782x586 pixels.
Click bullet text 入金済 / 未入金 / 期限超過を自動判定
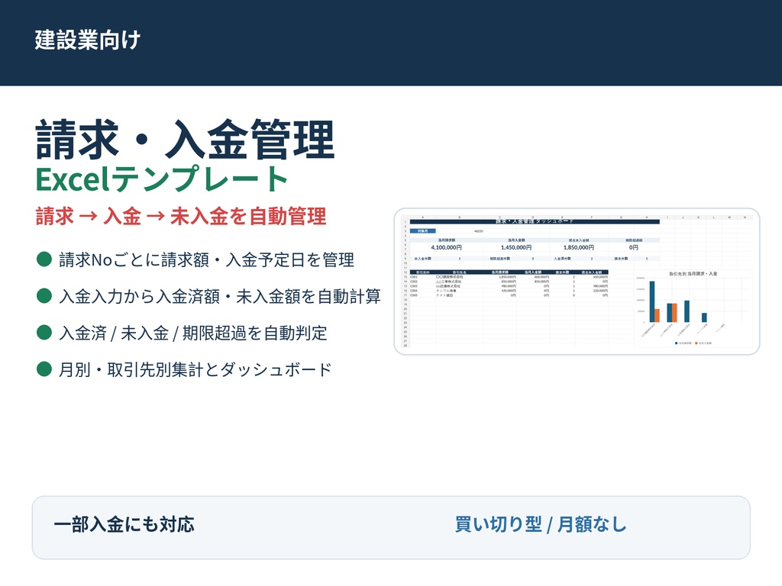coord(193,333)
